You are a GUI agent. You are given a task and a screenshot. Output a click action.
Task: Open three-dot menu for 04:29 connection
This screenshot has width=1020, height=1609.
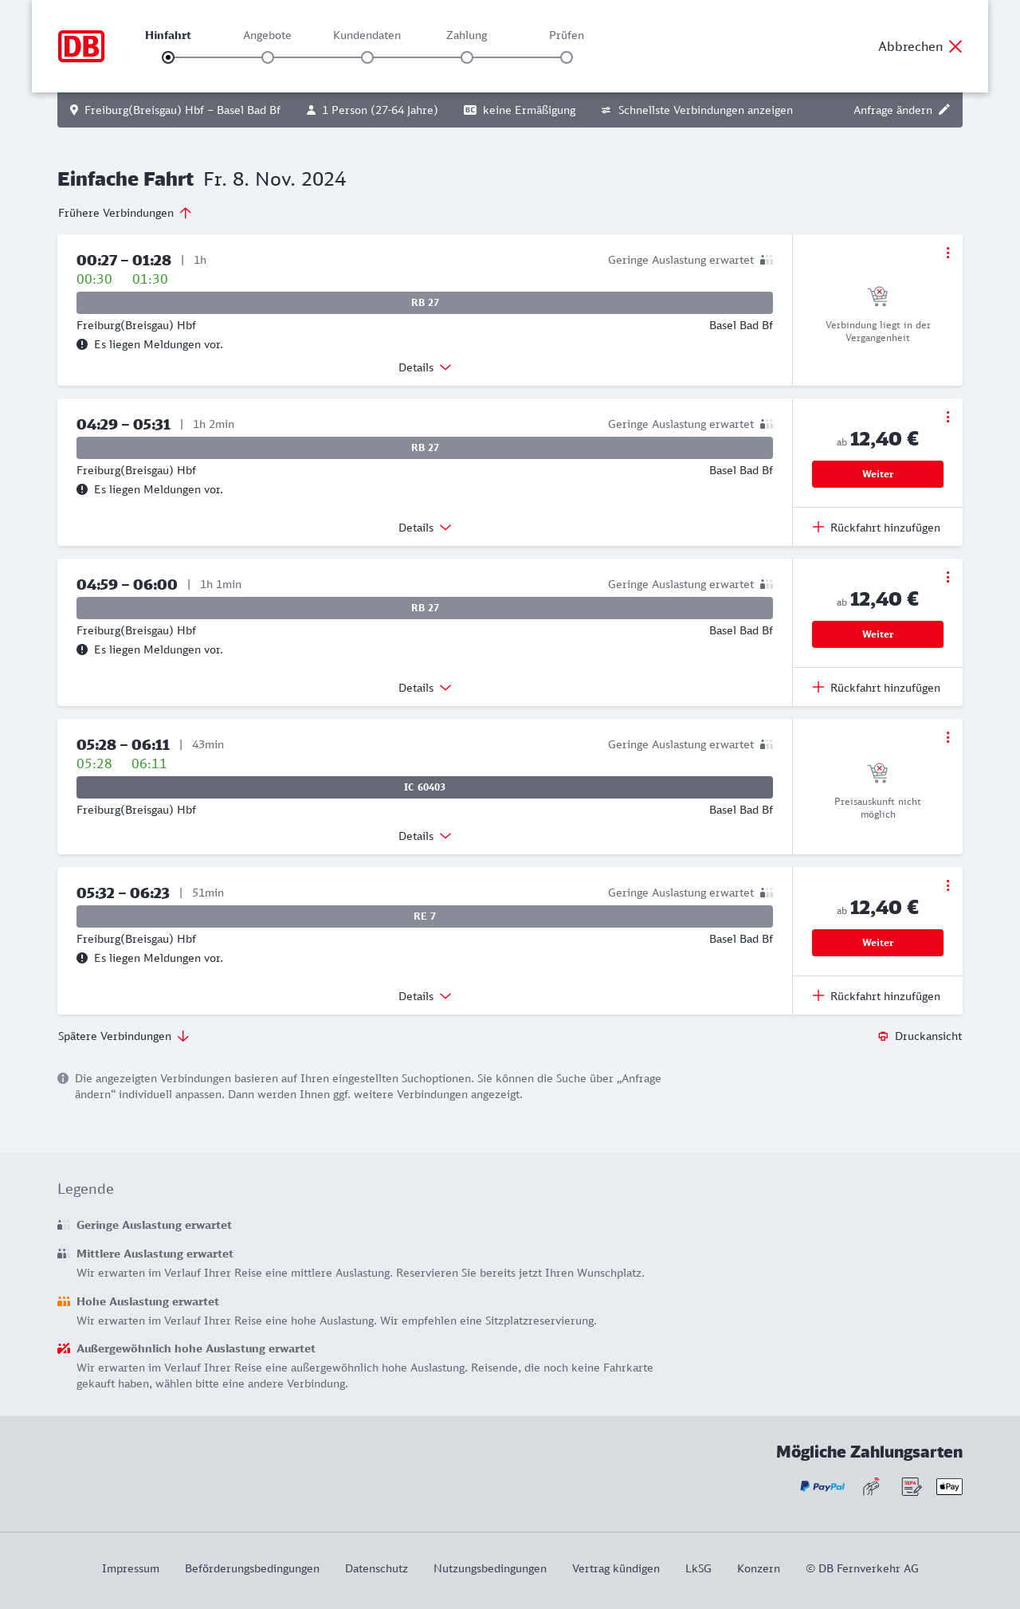pos(947,417)
